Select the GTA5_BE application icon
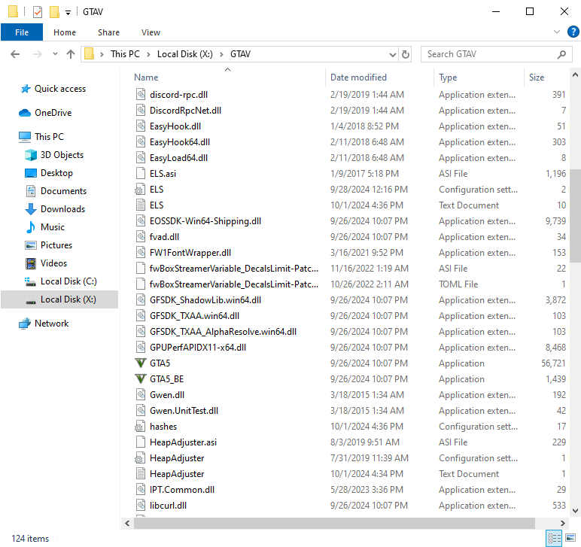 [140, 379]
